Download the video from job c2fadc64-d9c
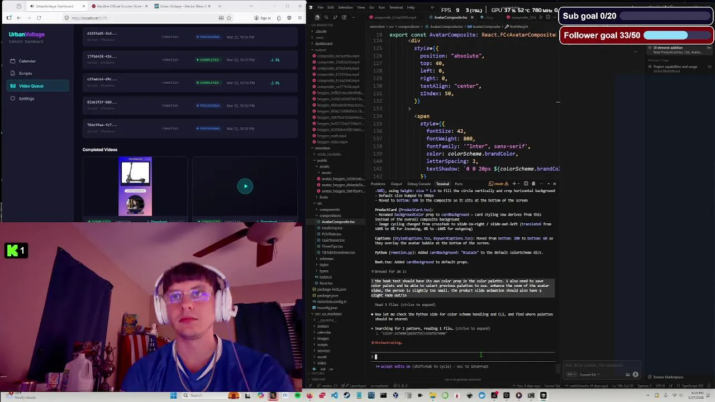This screenshot has height=402, width=715. tap(275, 83)
